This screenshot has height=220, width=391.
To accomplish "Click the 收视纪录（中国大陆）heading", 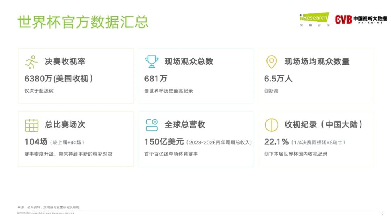I will click(323, 124).
